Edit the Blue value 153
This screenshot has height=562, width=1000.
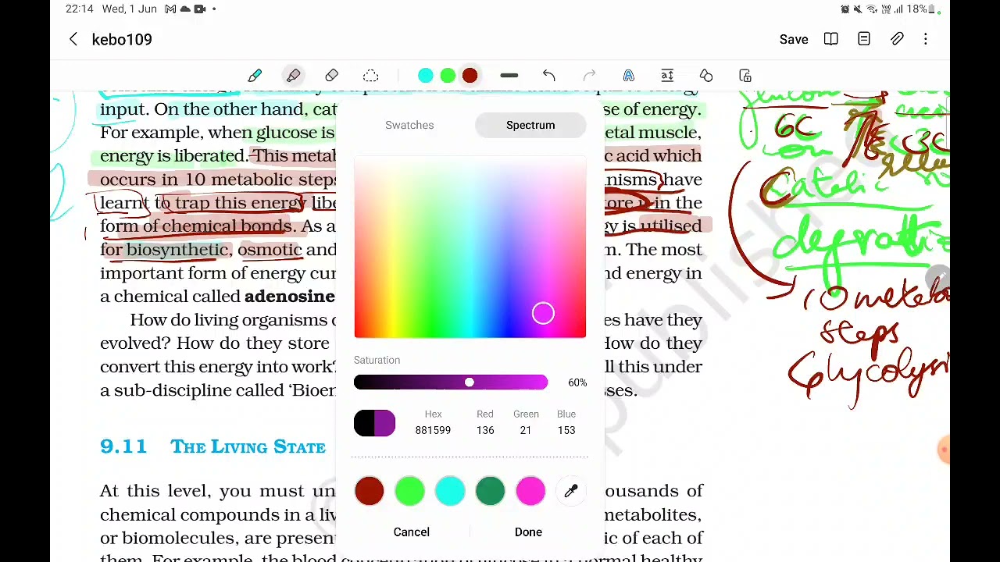coord(566,430)
